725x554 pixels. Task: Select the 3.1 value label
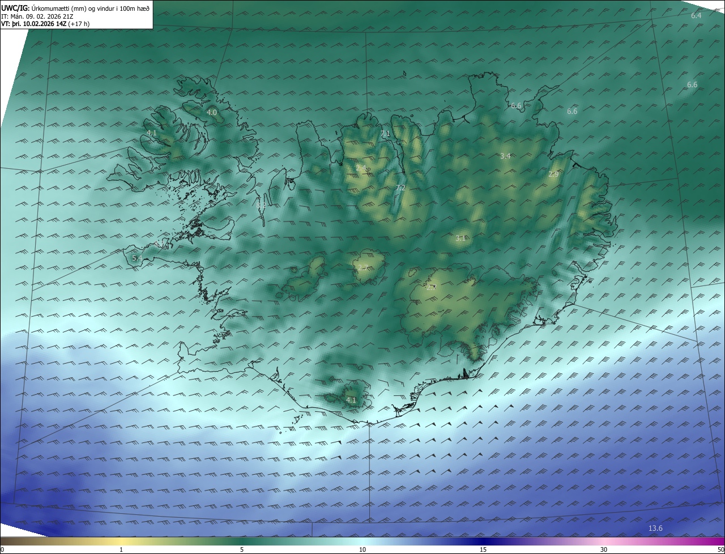pos(460,238)
